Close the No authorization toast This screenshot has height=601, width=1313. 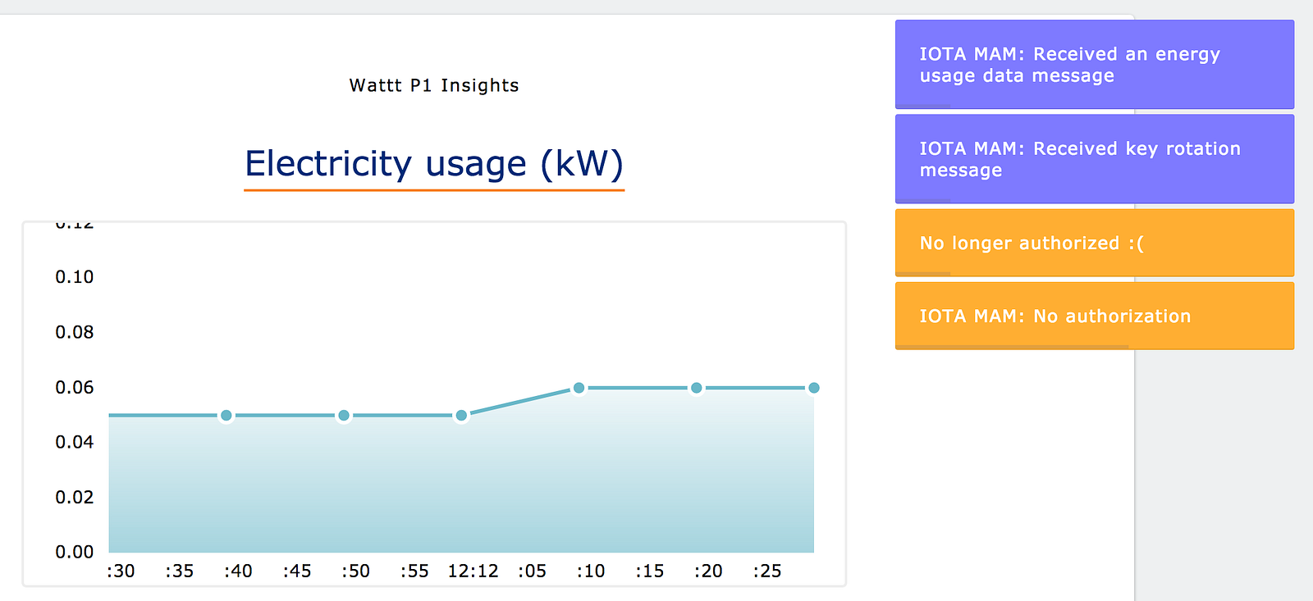tap(1095, 316)
